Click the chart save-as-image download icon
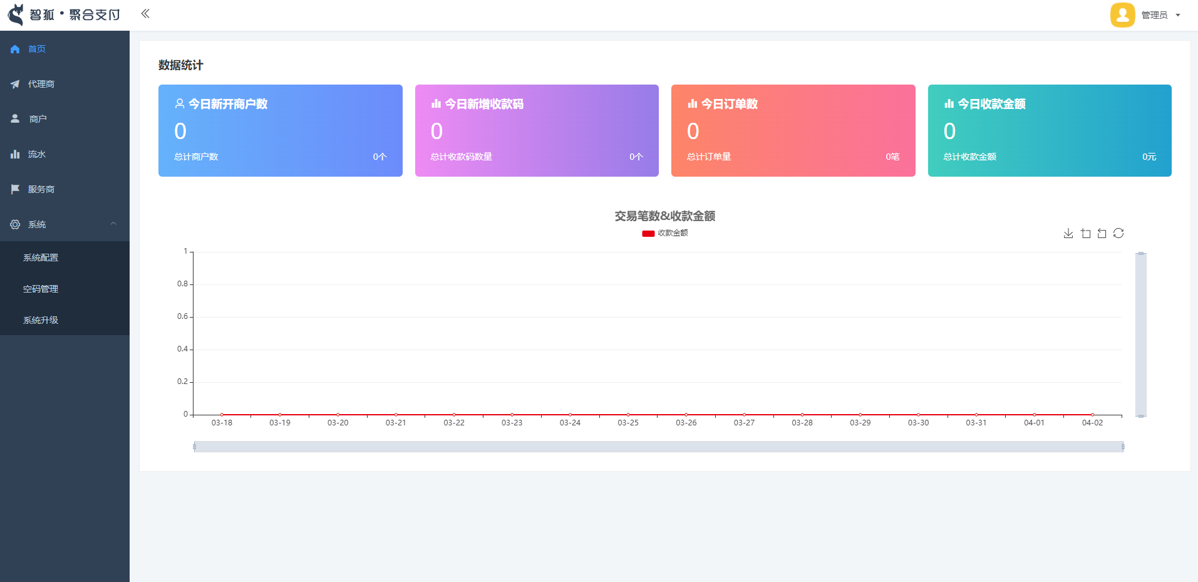 [x=1068, y=234]
